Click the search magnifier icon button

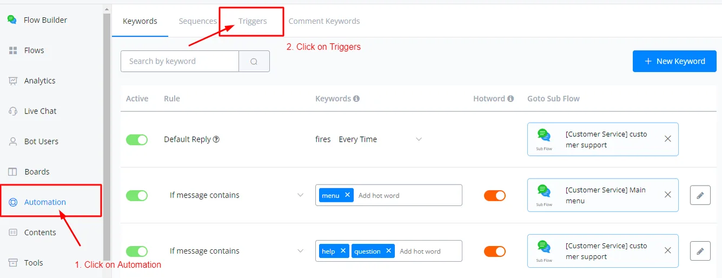click(254, 61)
